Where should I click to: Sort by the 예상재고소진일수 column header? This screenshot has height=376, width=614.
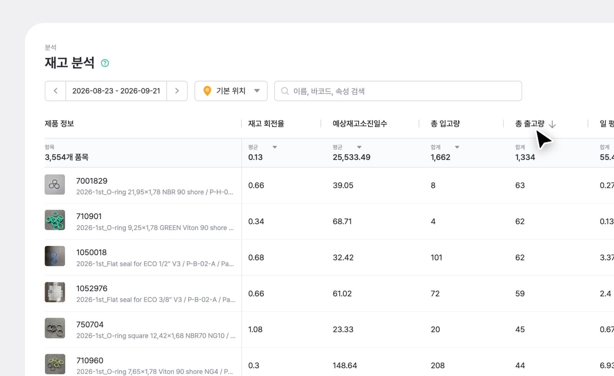[360, 124]
